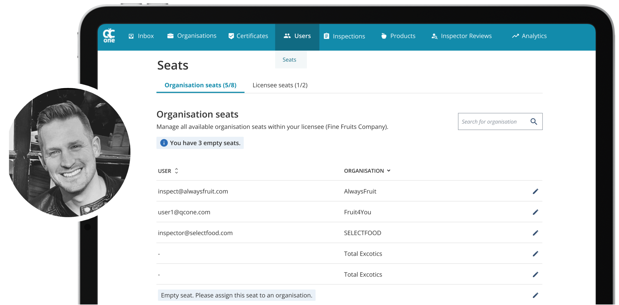
Task: Edit the inspect@alwaysfruit.com seat
Action: pyautogui.click(x=535, y=191)
